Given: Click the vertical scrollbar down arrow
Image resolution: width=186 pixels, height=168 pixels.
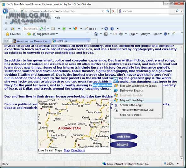Looking at the screenshot, I should 181,159.
